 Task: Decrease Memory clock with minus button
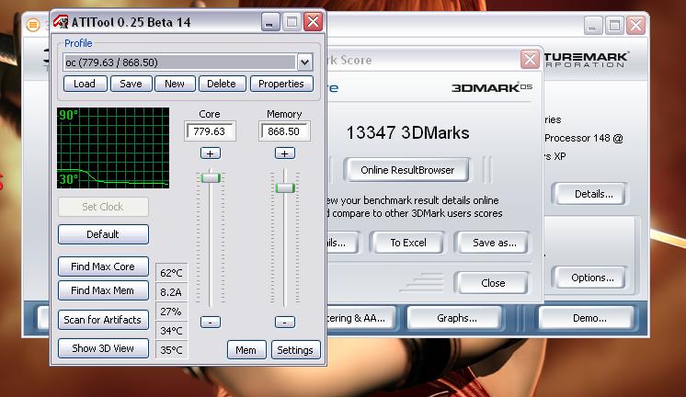pyautogui.click(x=285, y=323)
